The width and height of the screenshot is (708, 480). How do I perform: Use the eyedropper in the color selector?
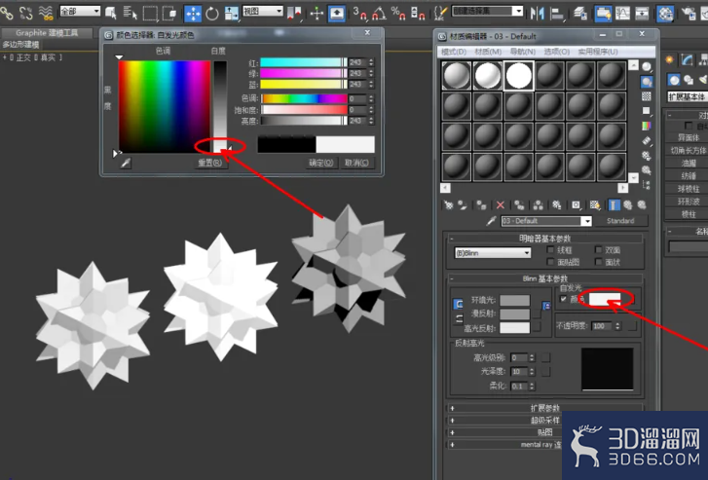(126, 163)
